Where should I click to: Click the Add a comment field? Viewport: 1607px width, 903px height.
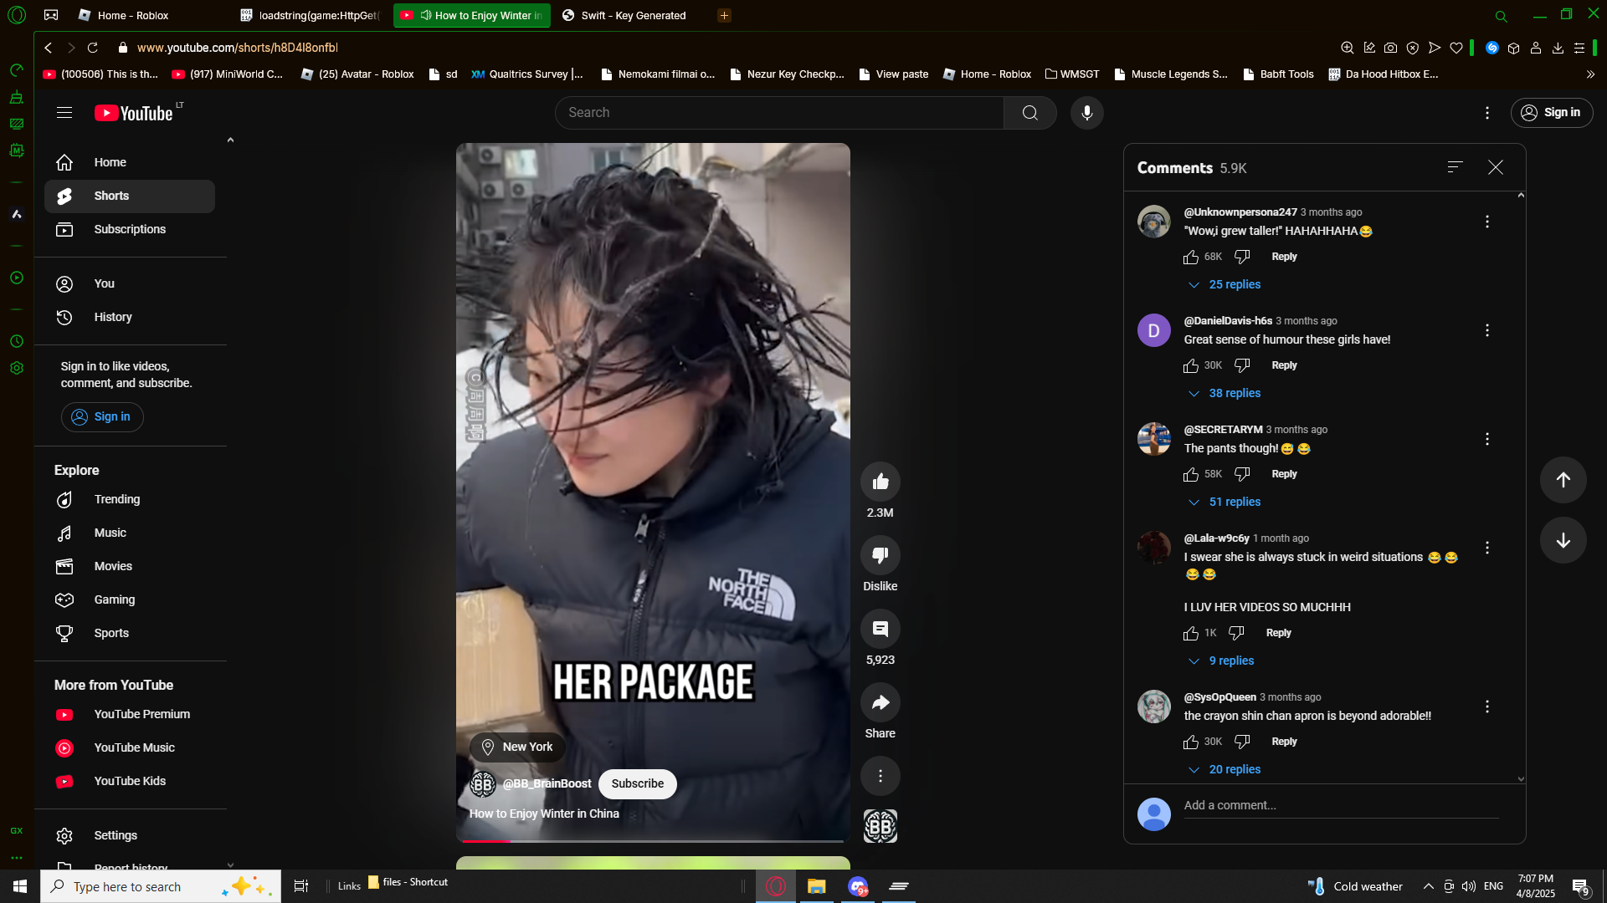point(1339,806)
